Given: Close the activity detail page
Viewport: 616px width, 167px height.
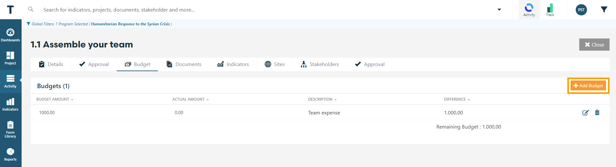Looking at the screenshot, I should click(594, 45).
